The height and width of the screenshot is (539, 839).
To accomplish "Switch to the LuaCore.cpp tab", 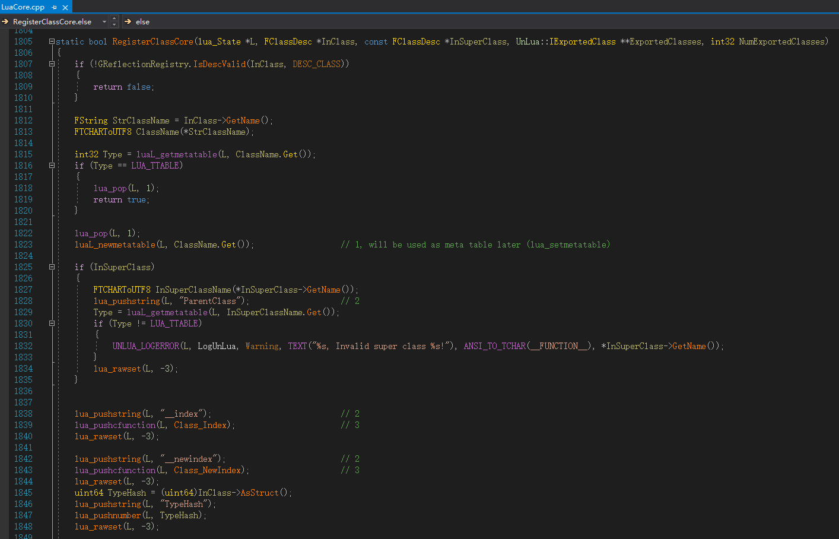I will click(23, 7).
